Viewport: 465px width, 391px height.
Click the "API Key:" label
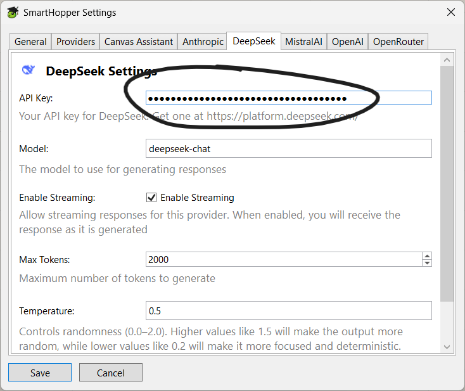pos(36,98)
